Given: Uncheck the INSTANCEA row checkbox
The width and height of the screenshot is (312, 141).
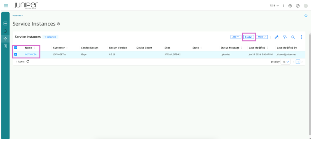Looking at the screenshot, I should tap(16, 54).
